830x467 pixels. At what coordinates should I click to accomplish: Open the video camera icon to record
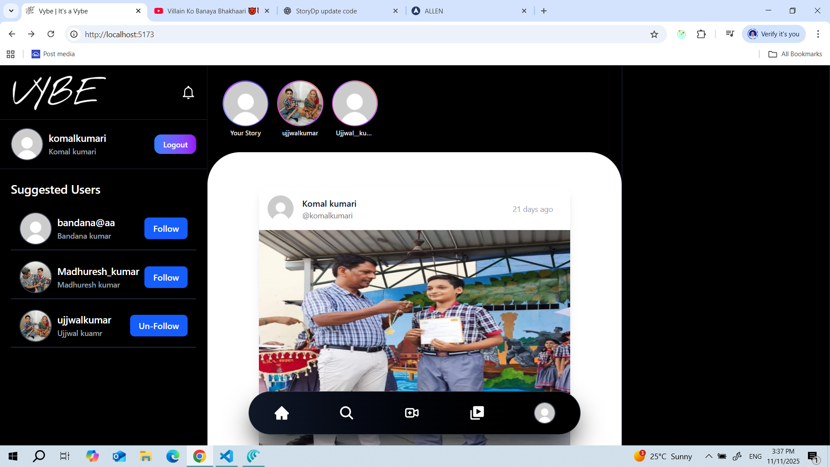click(x=411, y=413)
